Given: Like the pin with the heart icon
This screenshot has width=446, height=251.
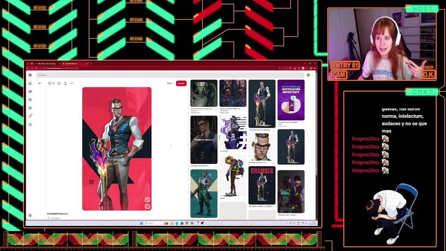Looking at the screenshot, I should [50, 83].
